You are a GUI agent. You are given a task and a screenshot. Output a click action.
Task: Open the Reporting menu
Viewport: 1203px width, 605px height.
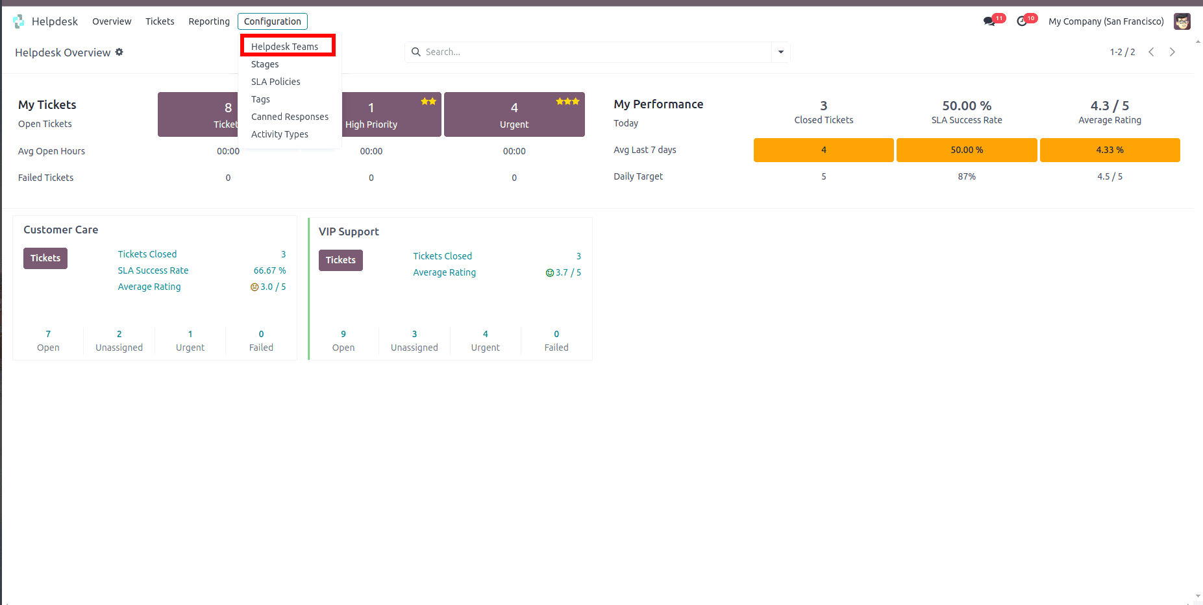point(208,21)
